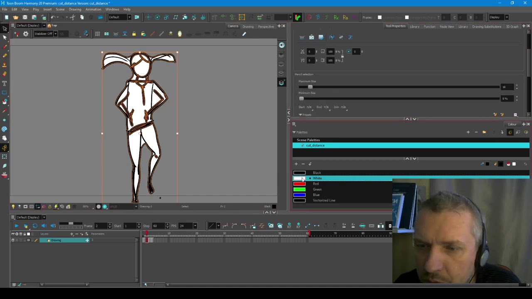Image resolution: width=532 pixels, height=299 pixels.
Task: Toggle sound playback speaker icon
Action: click(44, 226)
